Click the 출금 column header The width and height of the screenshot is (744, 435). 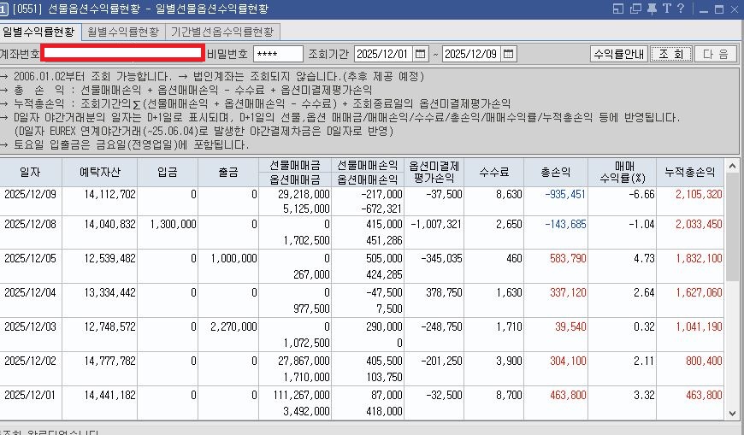click(x=228, y=172)
